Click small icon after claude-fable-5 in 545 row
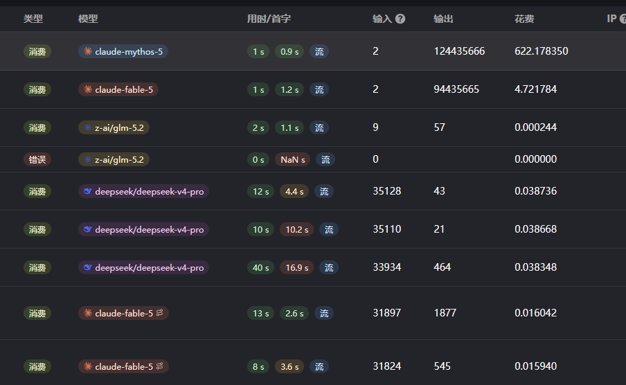The width and height of the screenshot is (626, 385). click(x=160, y=366)
